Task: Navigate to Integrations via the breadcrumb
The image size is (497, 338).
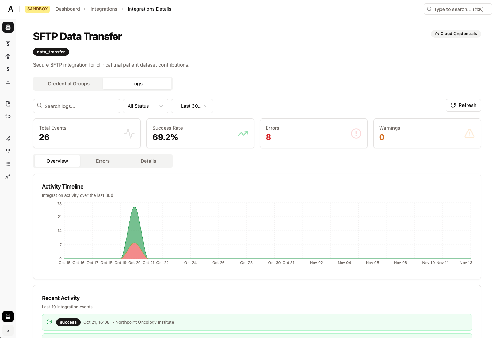Action: [104, 9]
